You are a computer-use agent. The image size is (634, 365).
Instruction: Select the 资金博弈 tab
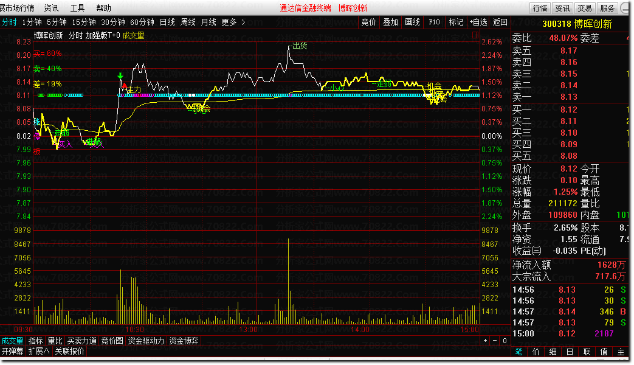[184, 341]
